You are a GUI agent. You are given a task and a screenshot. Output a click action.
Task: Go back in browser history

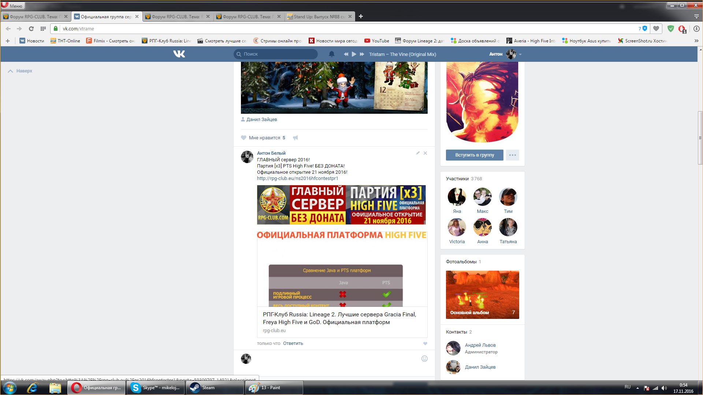pyautogui.click(x=8, y=29)
